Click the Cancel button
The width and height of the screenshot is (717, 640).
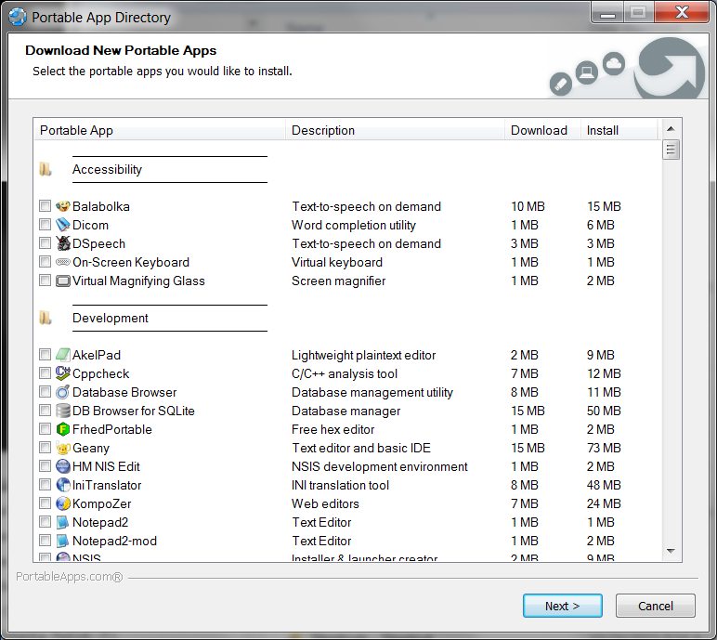656,606
